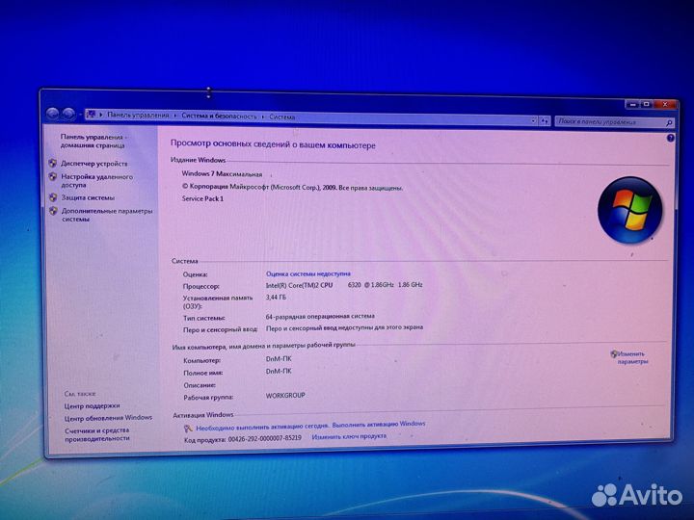This screenshot has width=694, height=520.
Task: Select Система breadcrumb item
Action: [281, 117]
